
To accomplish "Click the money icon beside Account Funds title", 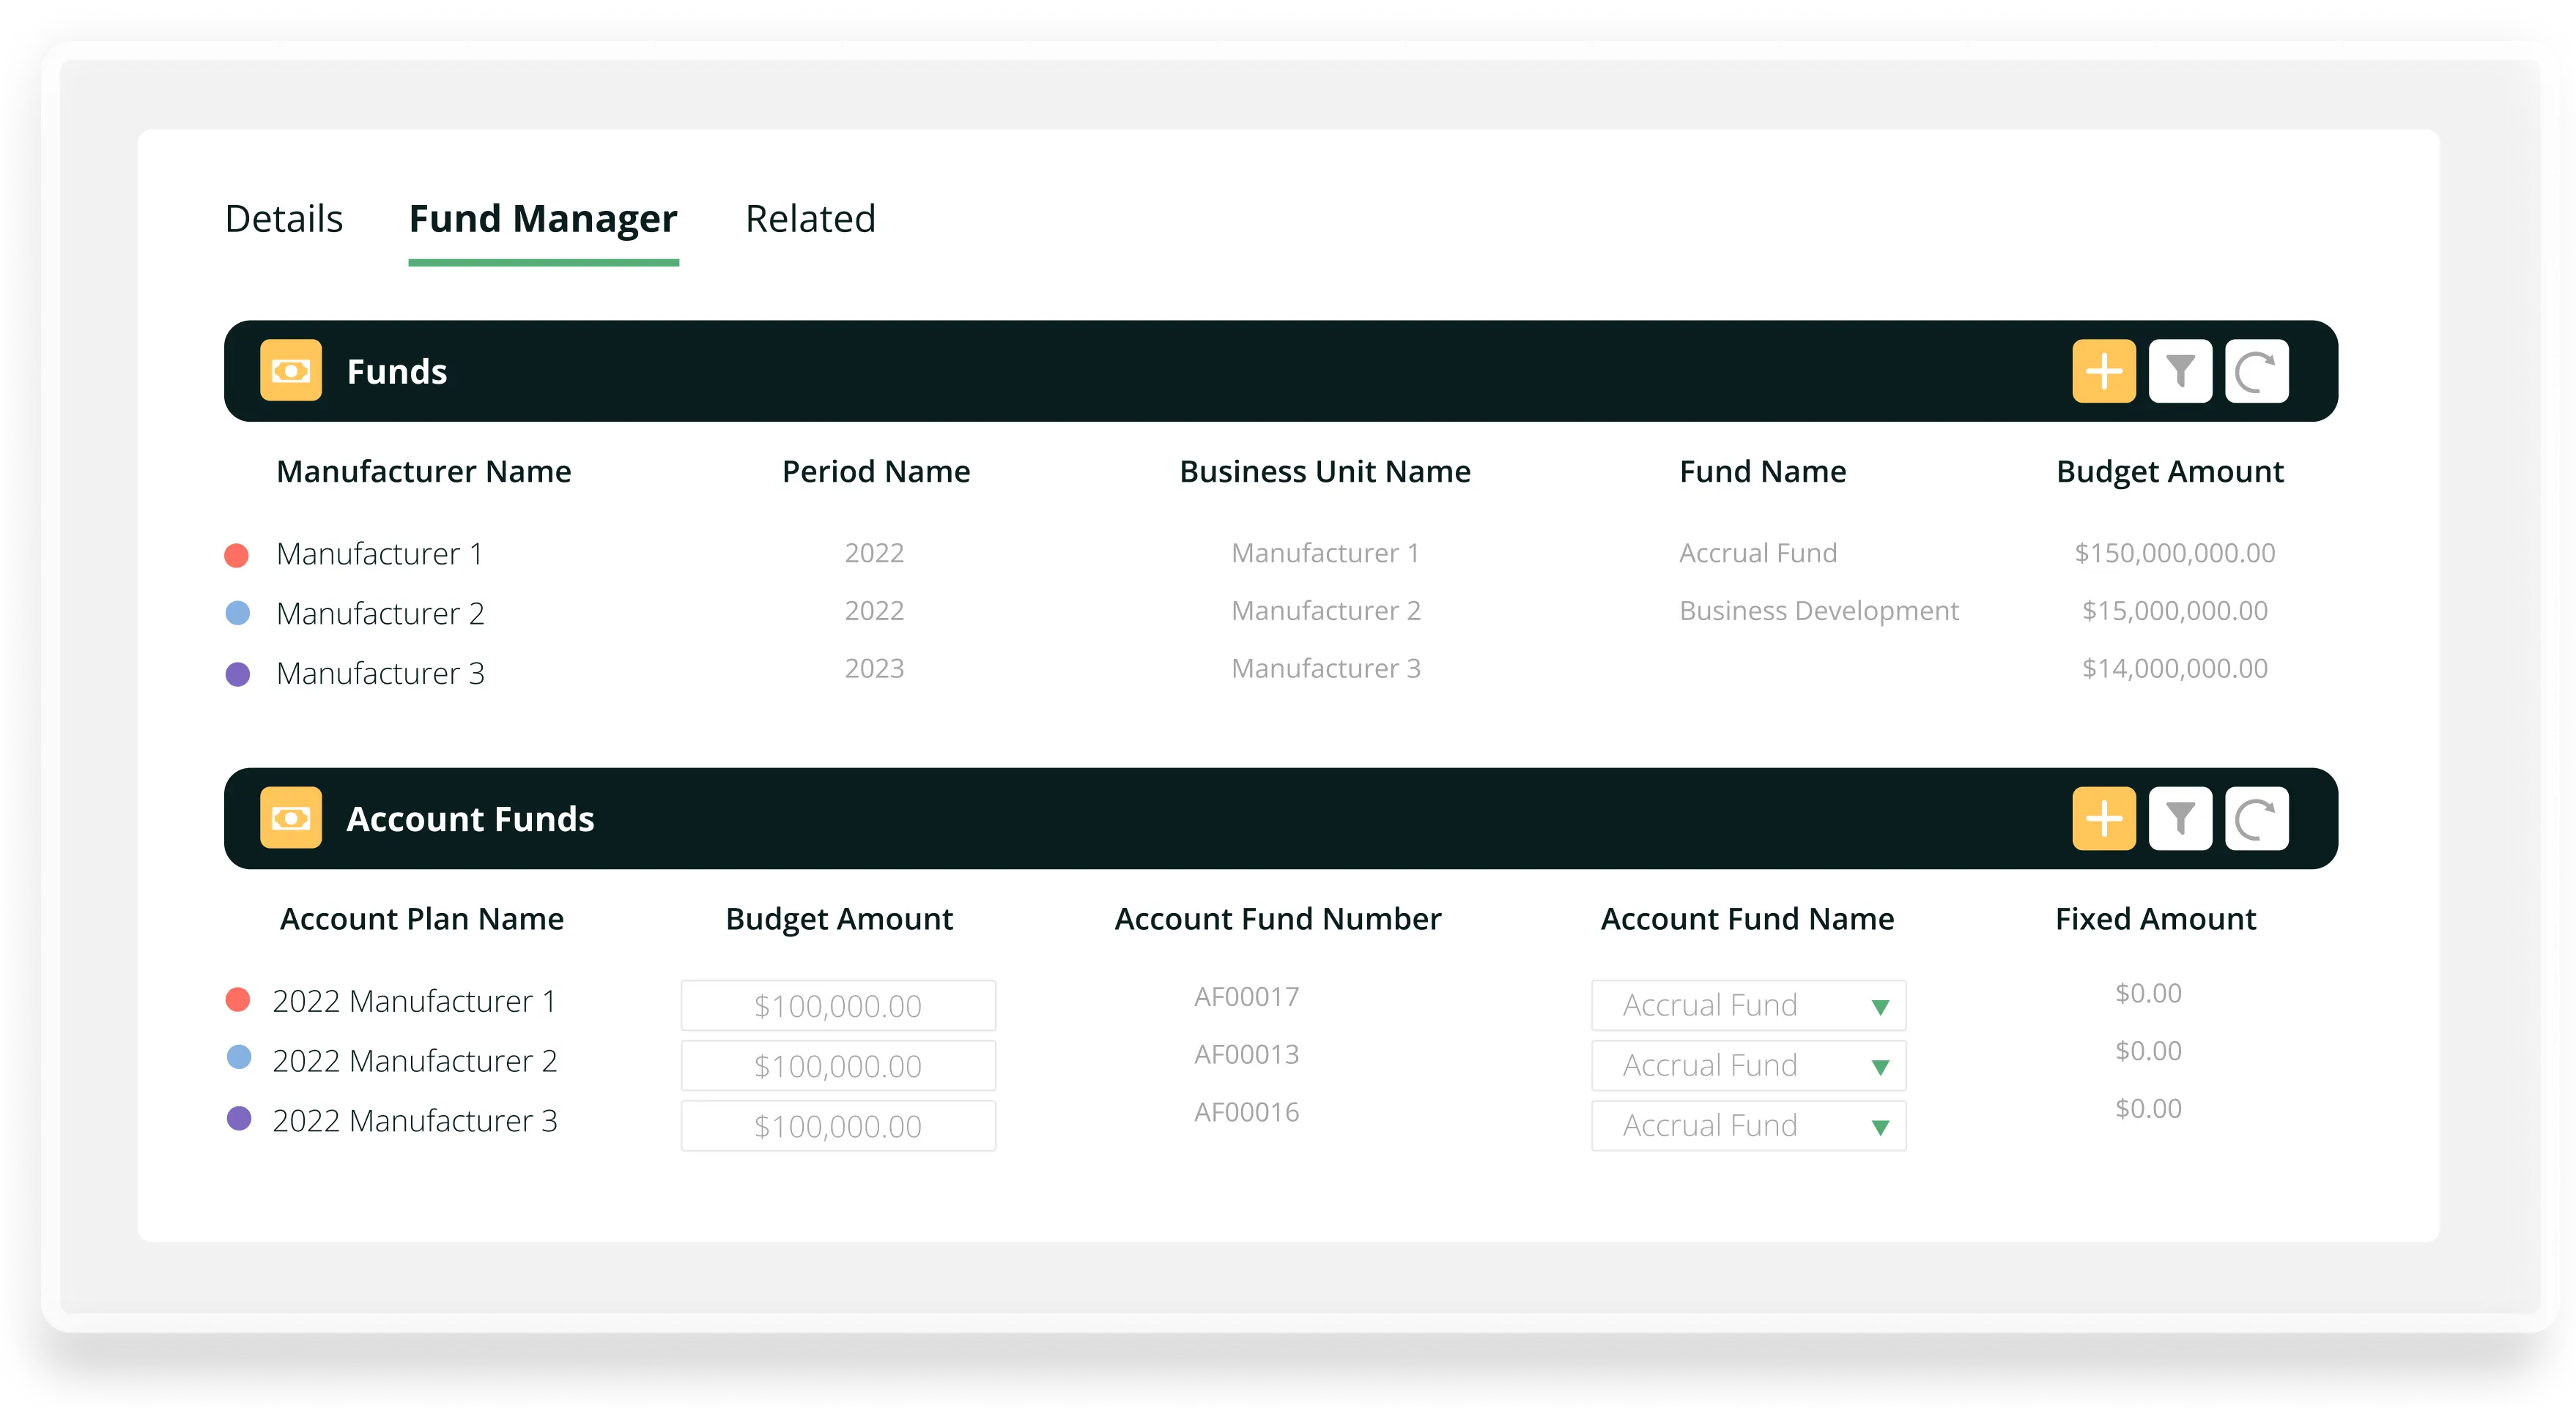I will point(291,819).
